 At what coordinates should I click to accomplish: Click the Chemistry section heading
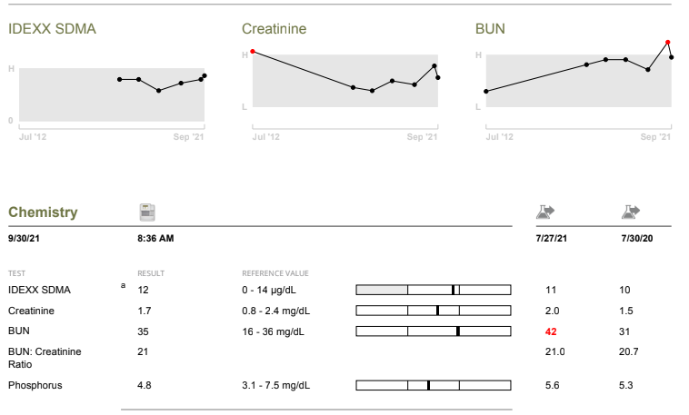[x=43, y=212]
